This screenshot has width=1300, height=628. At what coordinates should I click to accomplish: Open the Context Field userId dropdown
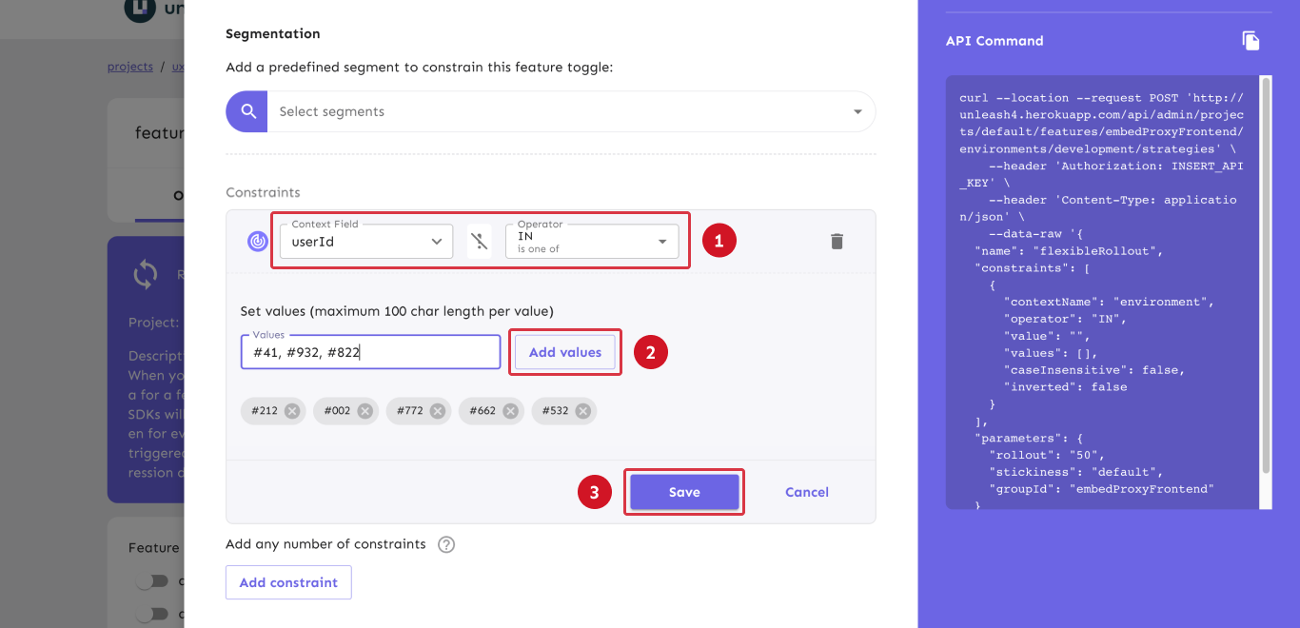pyautogui.click(x=366, y=242)
